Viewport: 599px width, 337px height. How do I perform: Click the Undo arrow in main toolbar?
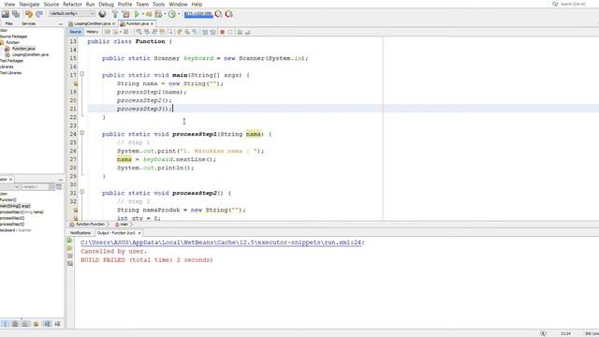[29, 14]
